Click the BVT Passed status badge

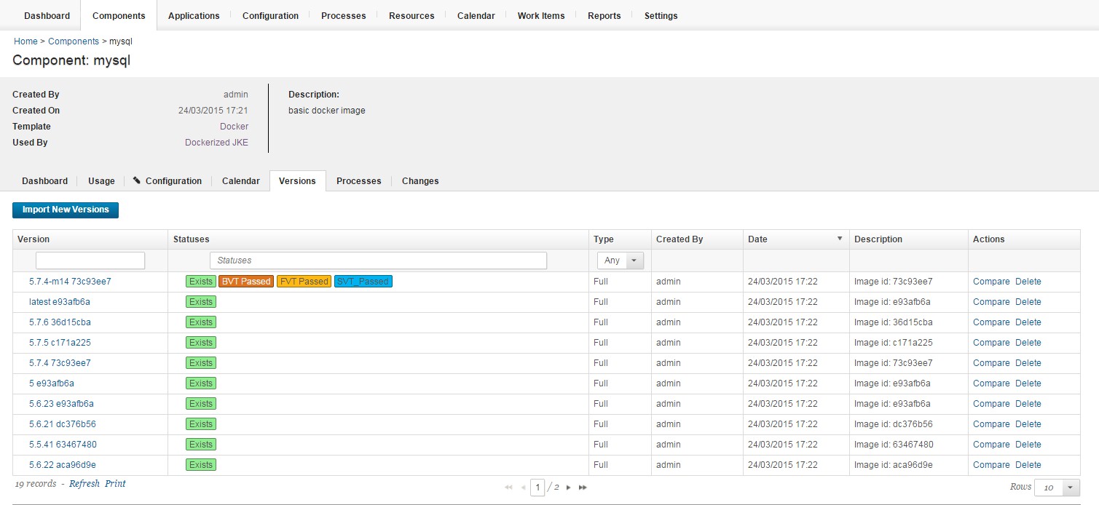tap(246, 282)
